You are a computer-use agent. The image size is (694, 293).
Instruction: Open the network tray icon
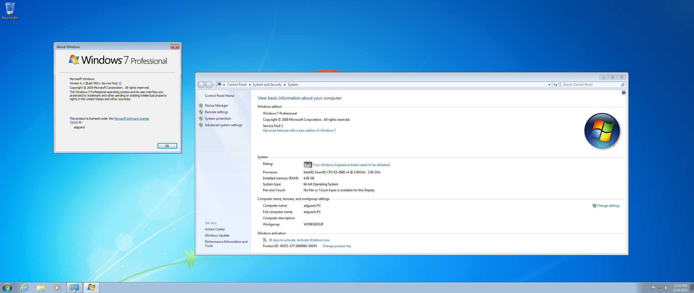coord(660,288)
